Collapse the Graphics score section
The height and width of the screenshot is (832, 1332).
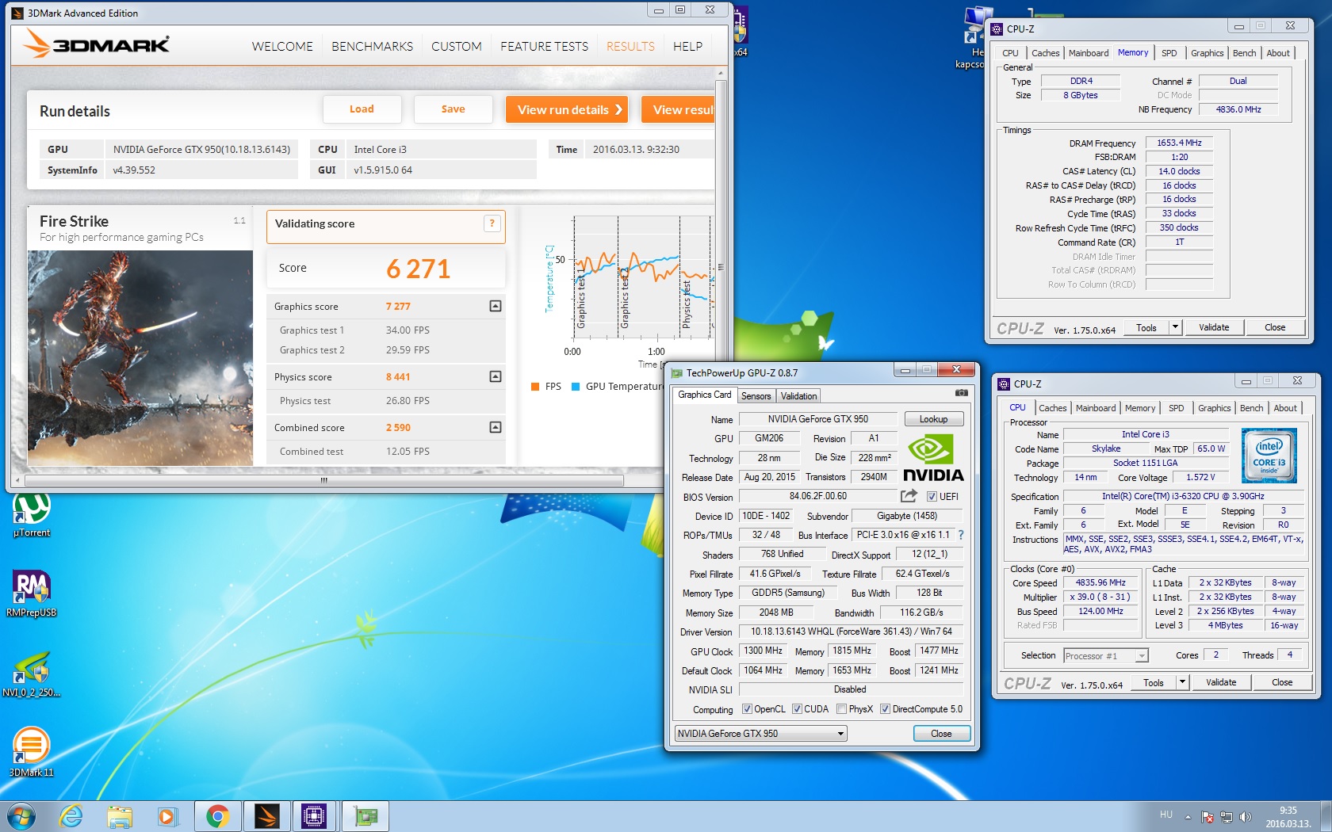click(x=496, y=306)
